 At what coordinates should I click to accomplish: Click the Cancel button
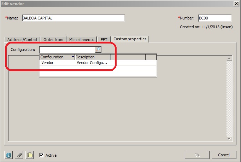pos(224,155)
